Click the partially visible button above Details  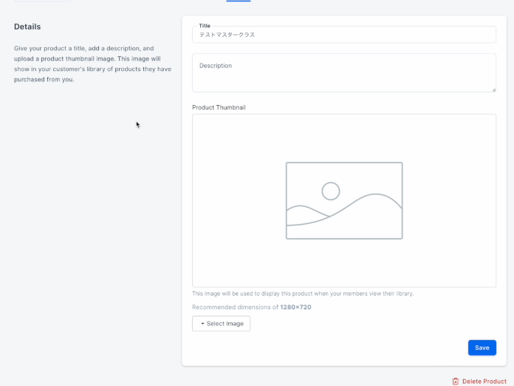click(43, 1)
